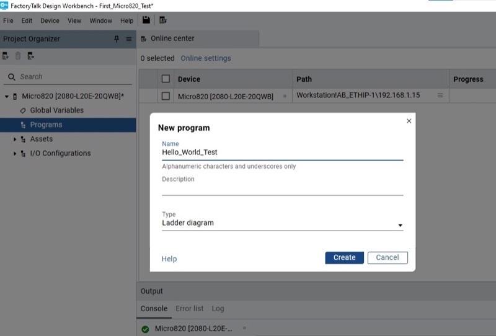The height and width of the screenshot is (336, 496).
Task: Click the Name input field
Action: [283, 153]
